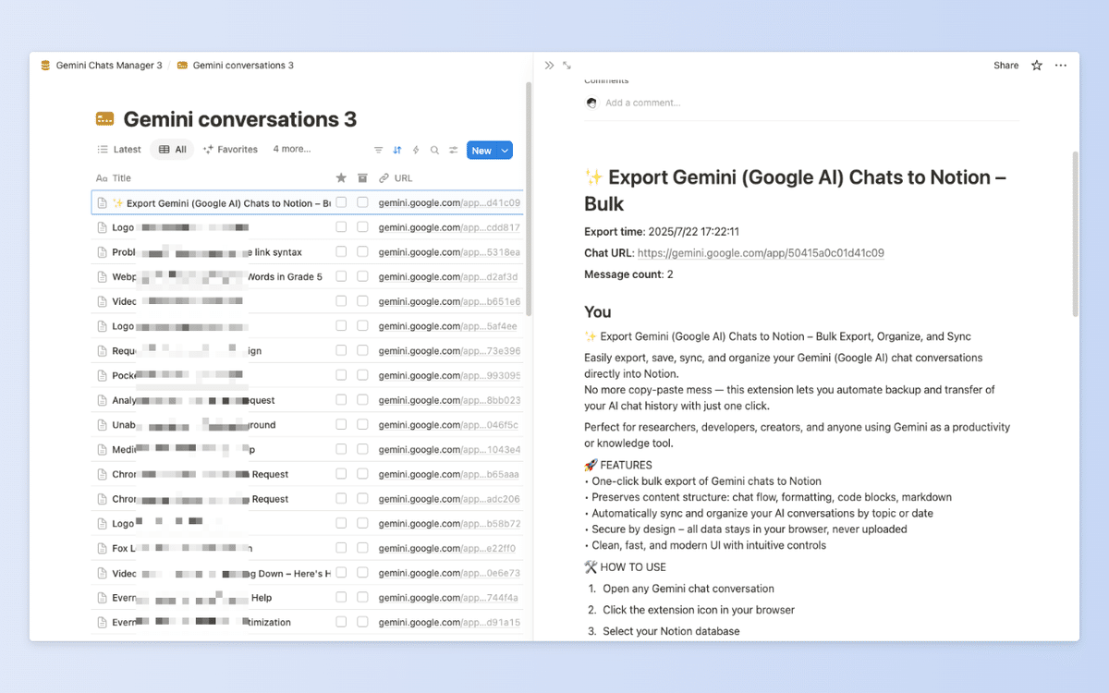Open the Chat URL gemini.google.com link
Viewport: 1109px width, 693px height.
click(761, 252)
